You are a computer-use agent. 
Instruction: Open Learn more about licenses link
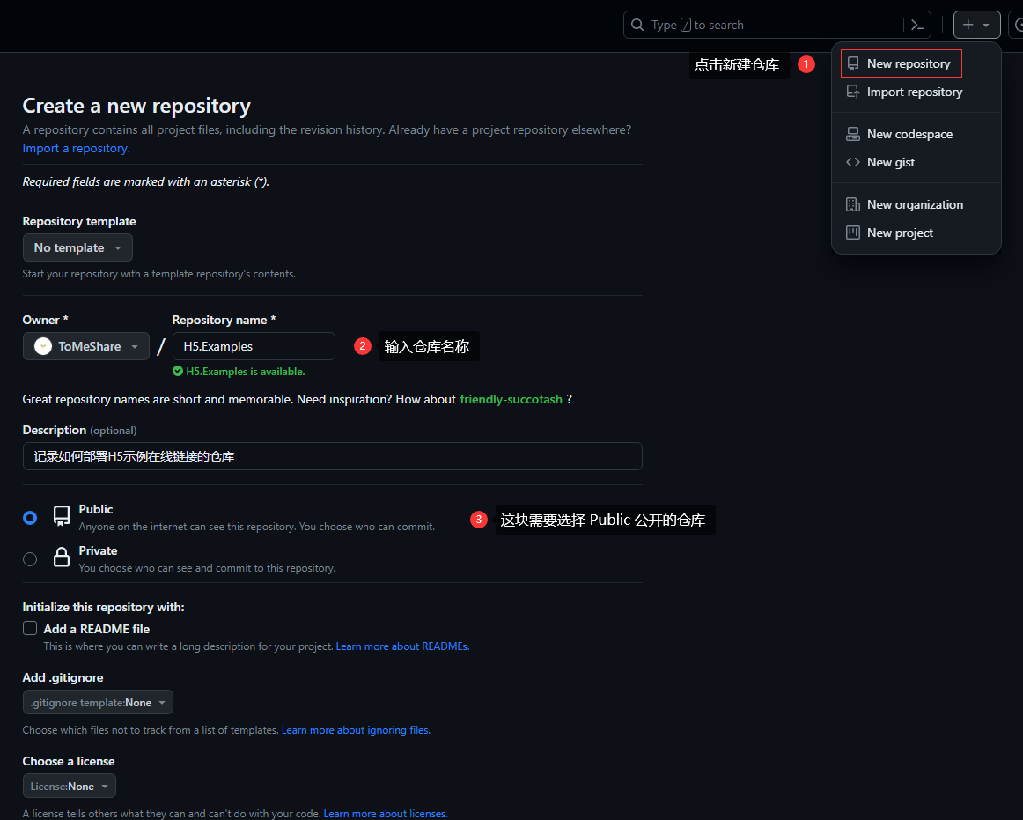386,814
